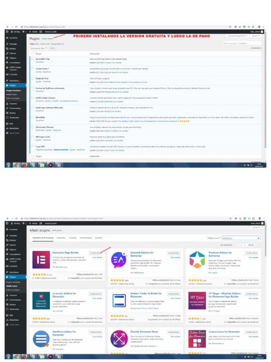
Task: Click Usuarios icon in Añadir plugins page sidebar
Action: (x=7, y=295)
